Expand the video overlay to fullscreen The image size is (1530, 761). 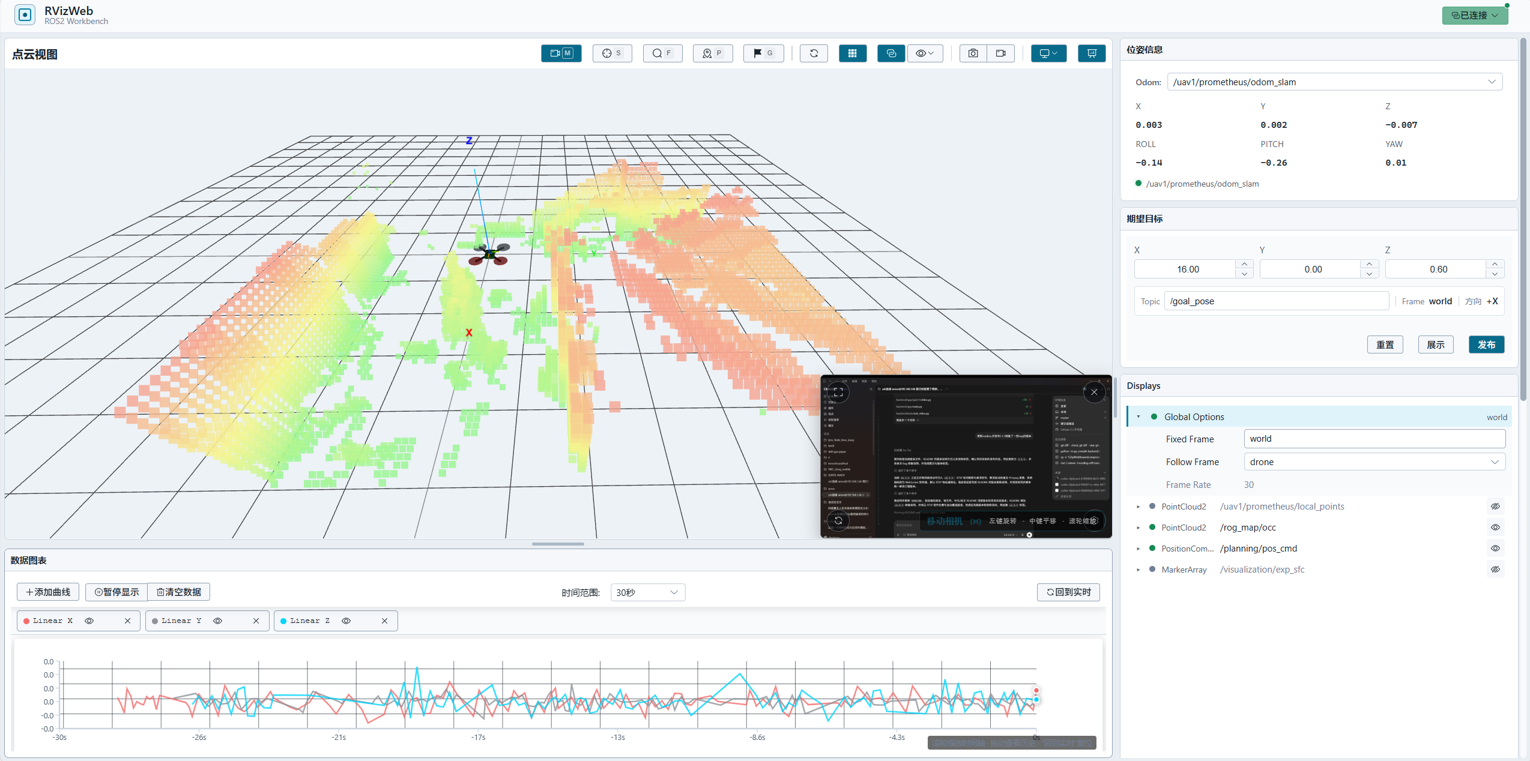click(x=838, y=393)
